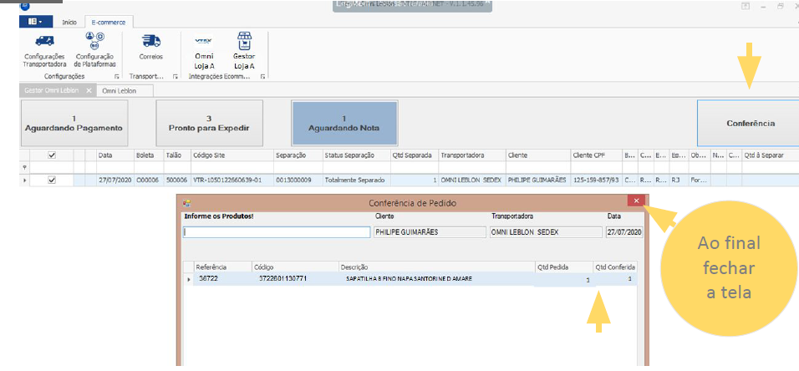The width and height of the screenshot is (799, 371).
Task: Close the Gestor Omni Leblon tab
Action: [x=89, y=90]
